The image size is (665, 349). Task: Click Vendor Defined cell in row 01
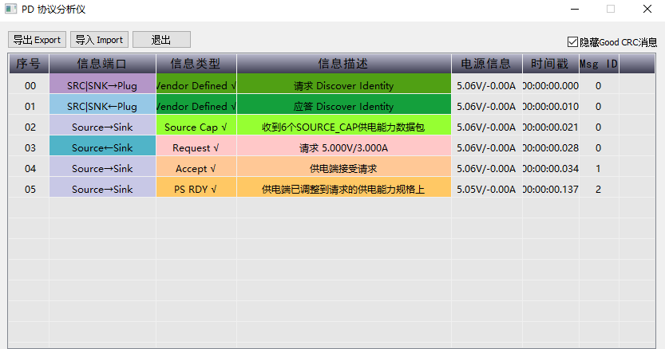click(196, 106)
